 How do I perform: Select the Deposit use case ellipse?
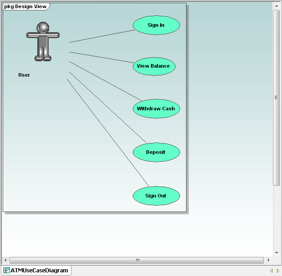point(156,152)
